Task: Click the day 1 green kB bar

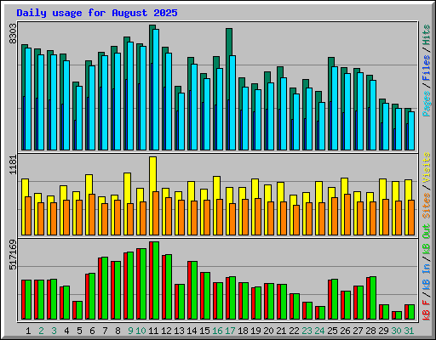Action: pos(28,300)
